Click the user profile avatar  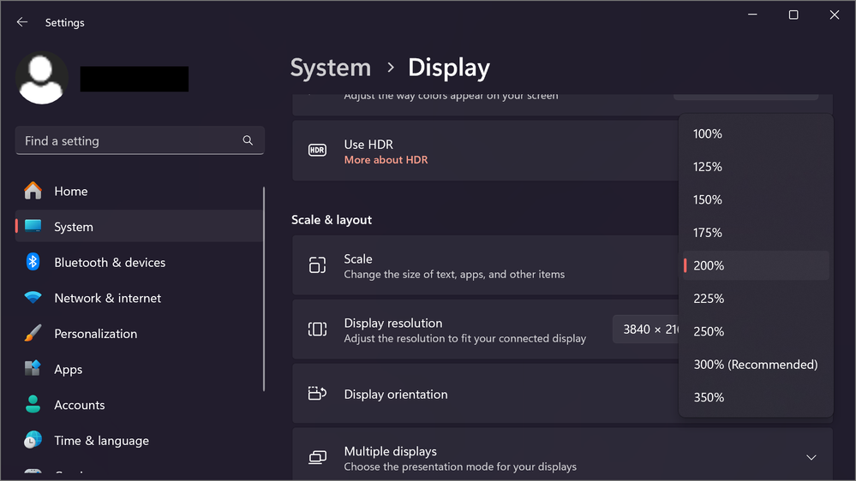click(x=42, y=78)
